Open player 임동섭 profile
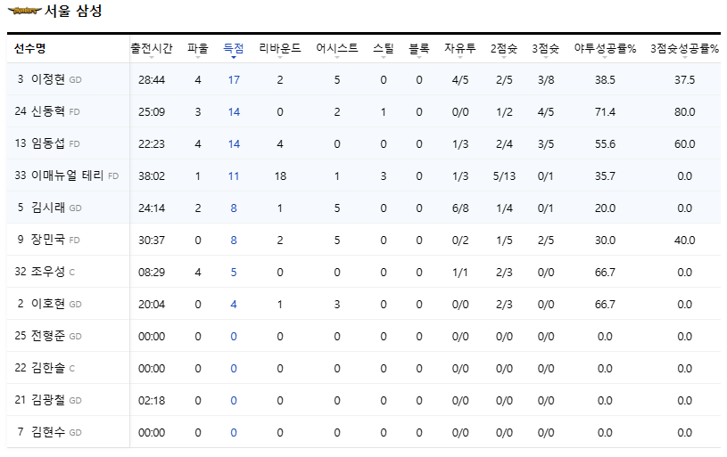Image resolution: width=727 pixels, height=457 pixels. coord(48,143)
